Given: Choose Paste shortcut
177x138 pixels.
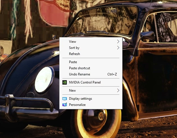Looking at the screenshot, I should pos(91,68).
